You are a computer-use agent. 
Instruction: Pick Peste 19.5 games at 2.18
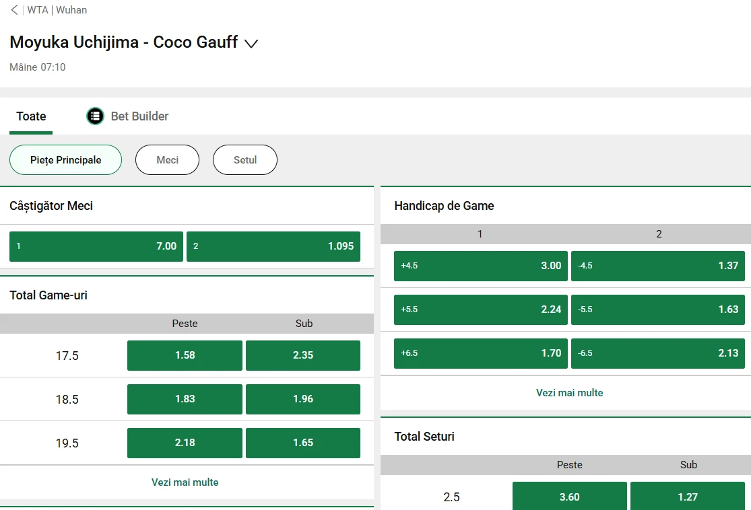pos(185,443)
